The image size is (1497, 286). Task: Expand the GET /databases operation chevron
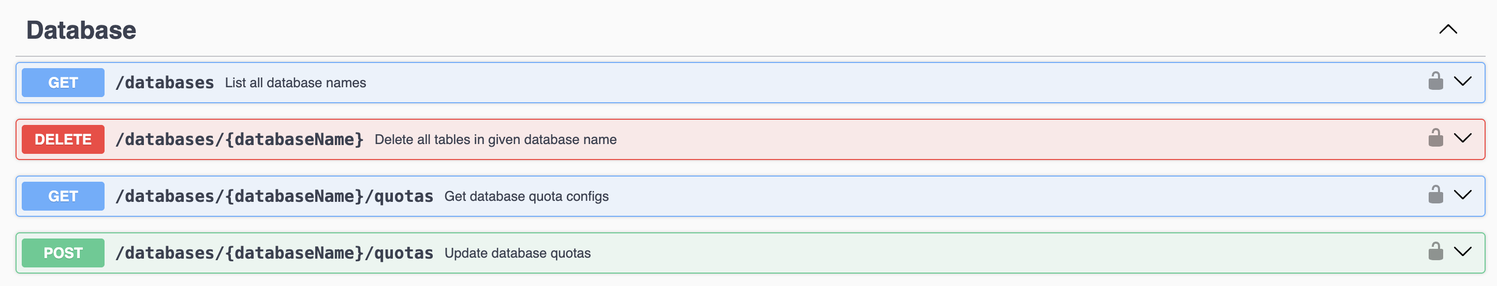tap(1463, 81)
